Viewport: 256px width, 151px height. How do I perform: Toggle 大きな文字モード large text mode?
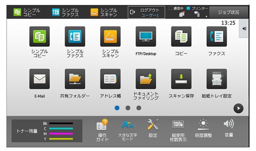(128, 130)
